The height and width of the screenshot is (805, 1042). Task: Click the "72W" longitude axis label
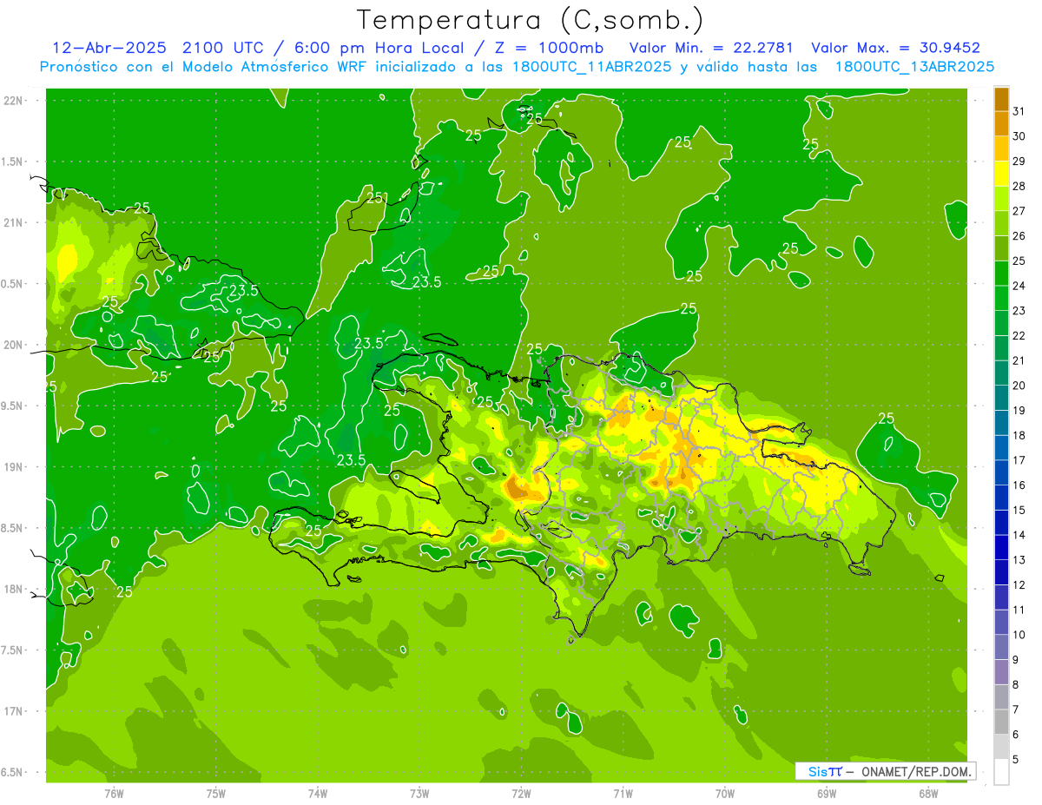pos(521,794)
